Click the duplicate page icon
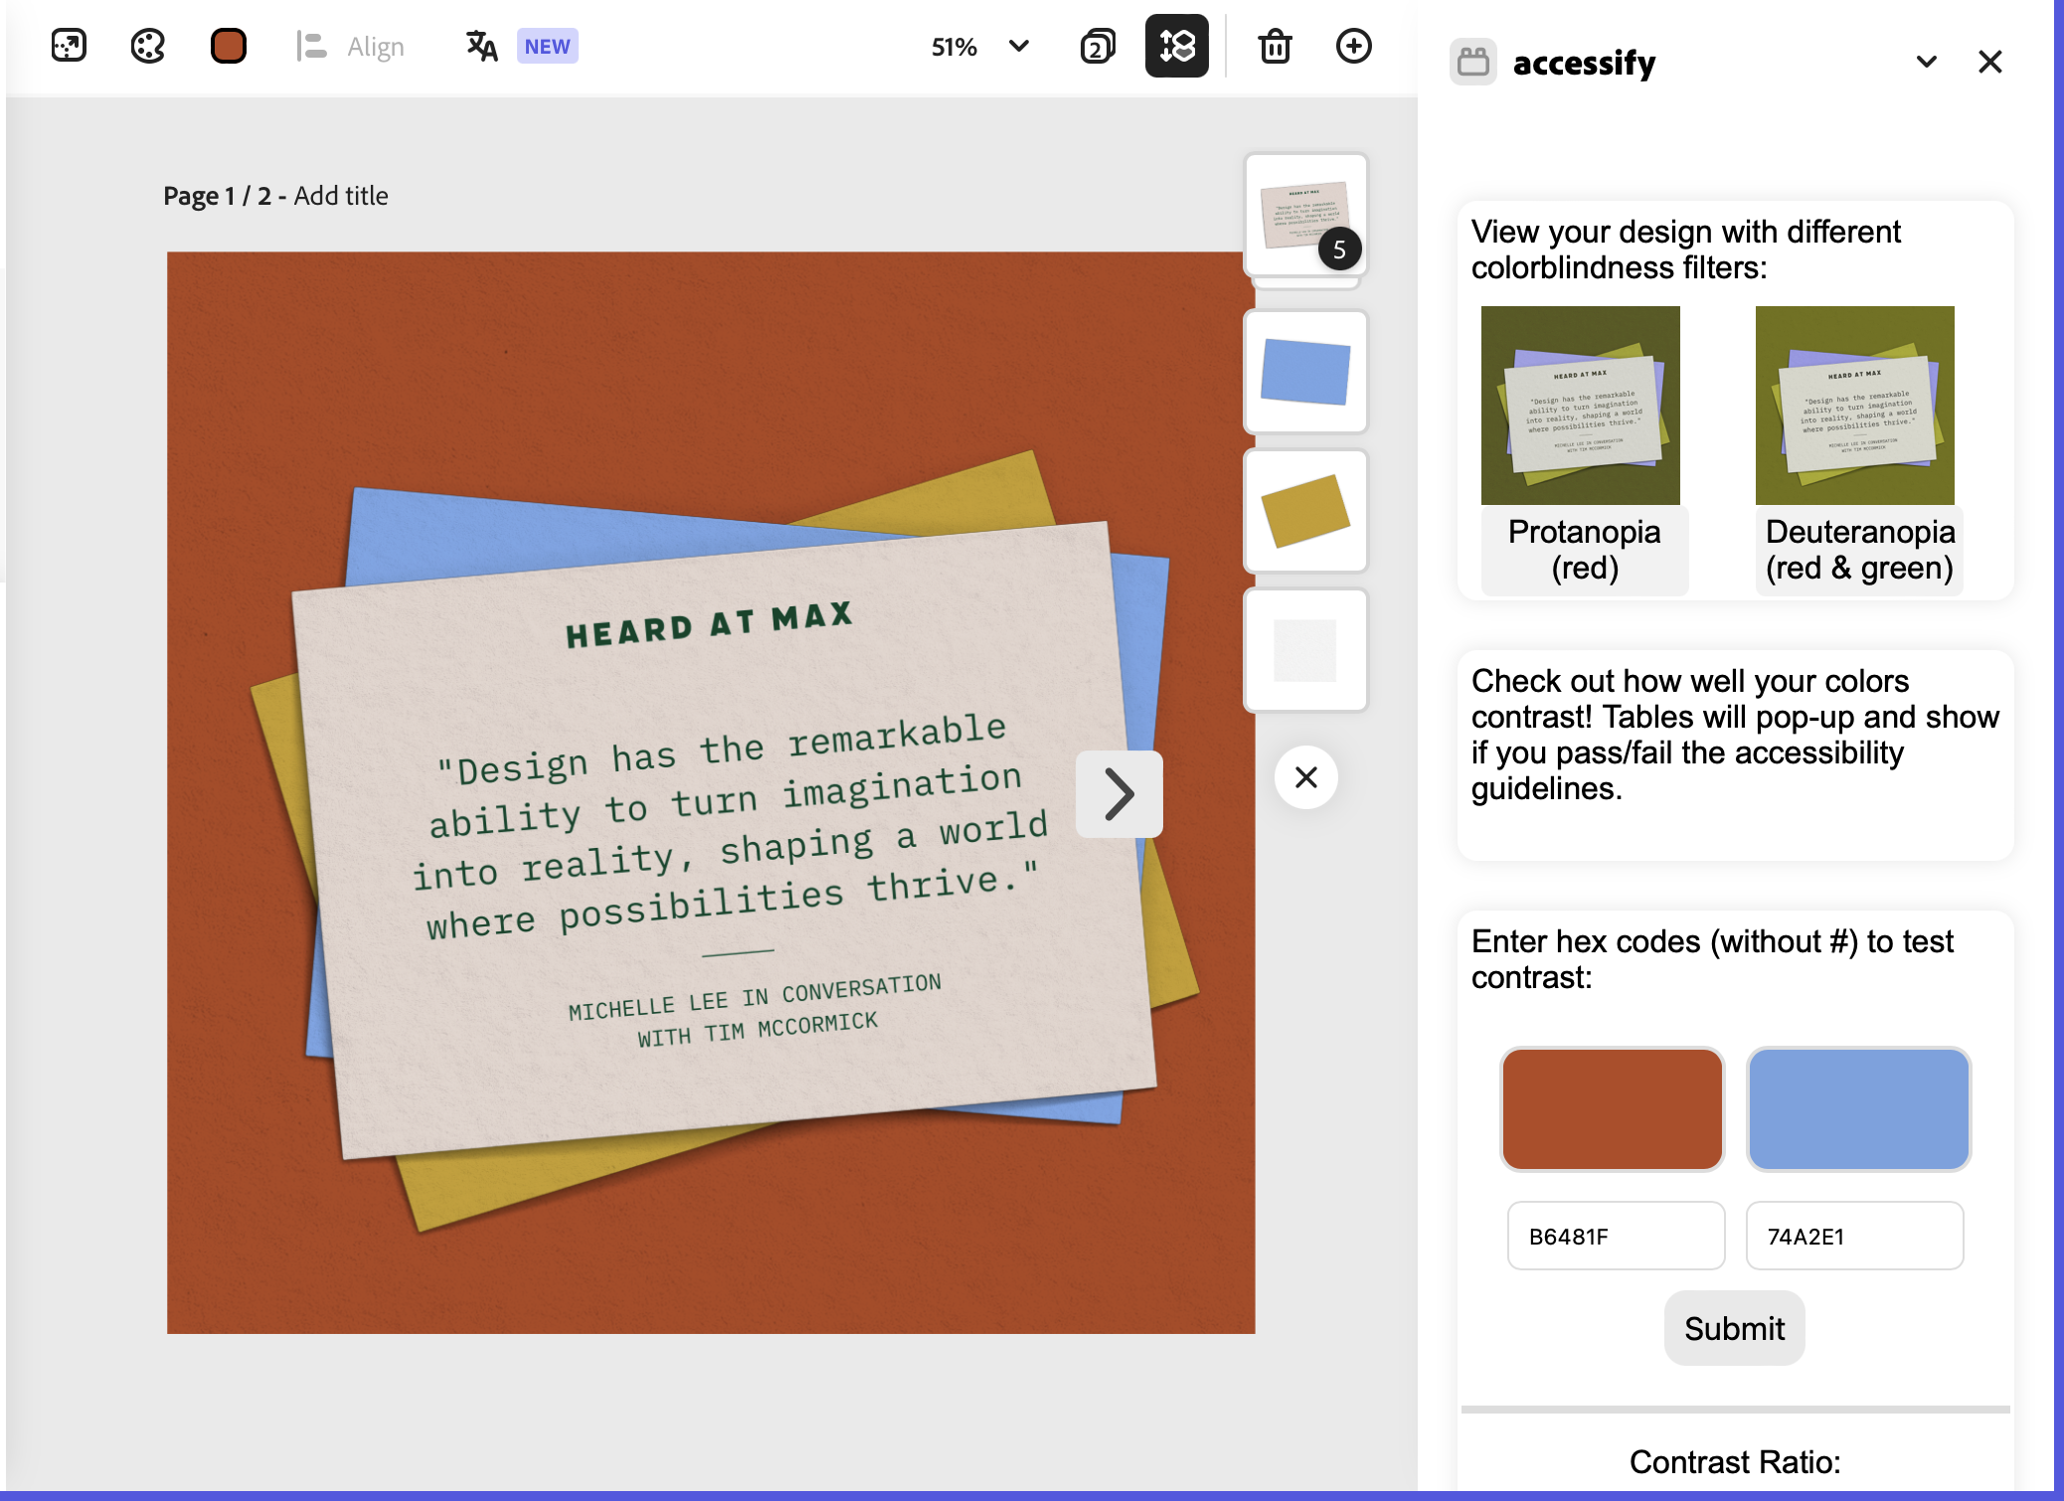The image size is (2064, 1501). 1098,46
